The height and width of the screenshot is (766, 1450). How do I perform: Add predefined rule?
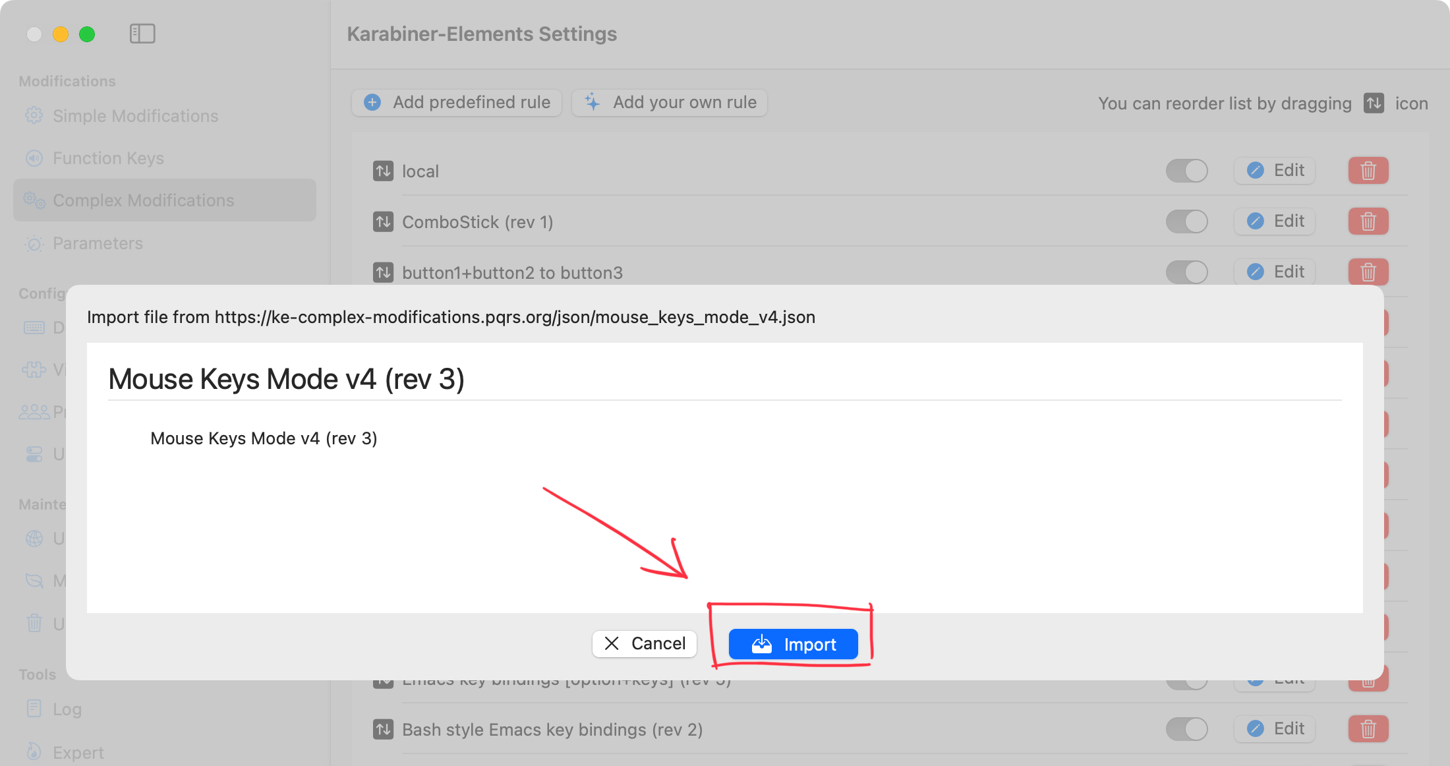457,102
